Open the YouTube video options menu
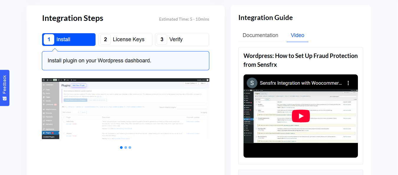 pyautogui.click(x=348, y=83)
